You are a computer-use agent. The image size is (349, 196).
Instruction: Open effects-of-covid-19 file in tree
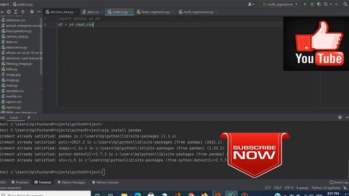point(22,53)
